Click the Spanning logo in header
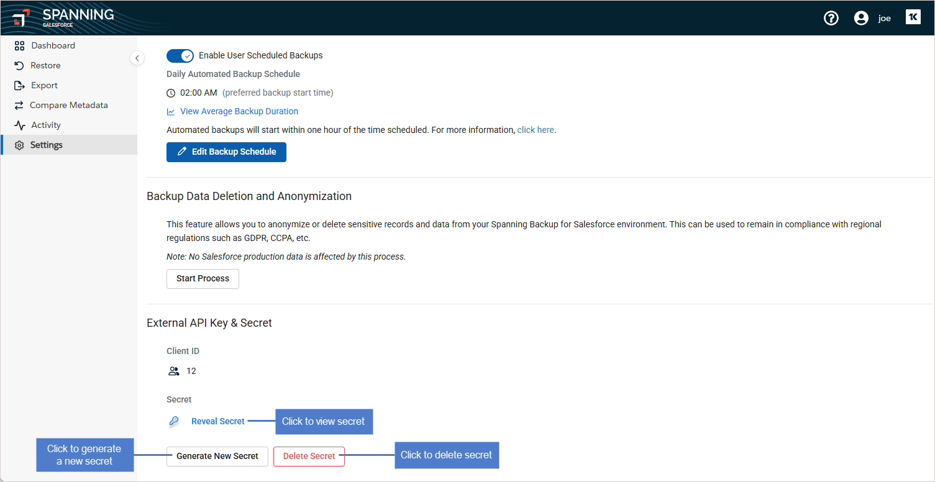The height and width of the screenshot is (482, 935). pos(63,17)
